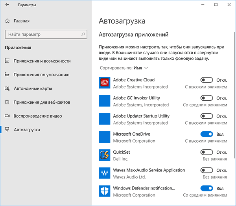Click the QuickSet app icon
Viewport: 236px width, 206px height.
point(105,155)
